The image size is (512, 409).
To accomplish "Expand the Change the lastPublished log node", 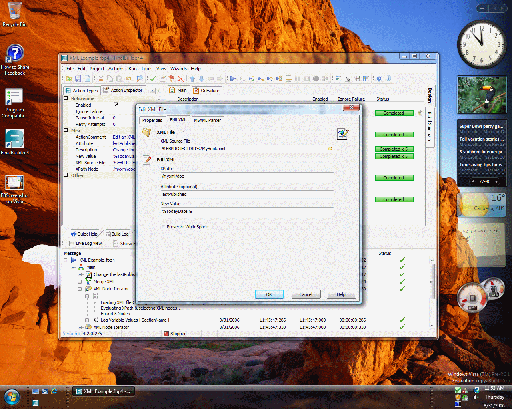I will 80,274.
